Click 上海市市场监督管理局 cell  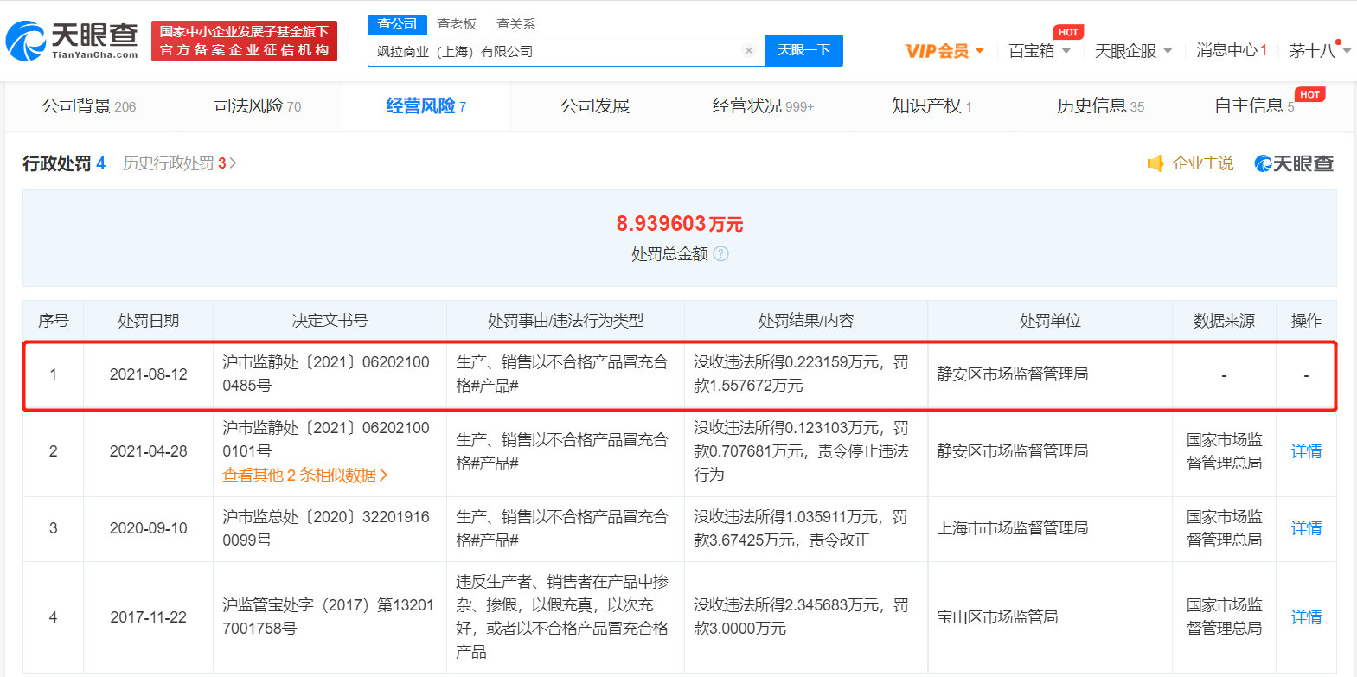click(1013, 528)
